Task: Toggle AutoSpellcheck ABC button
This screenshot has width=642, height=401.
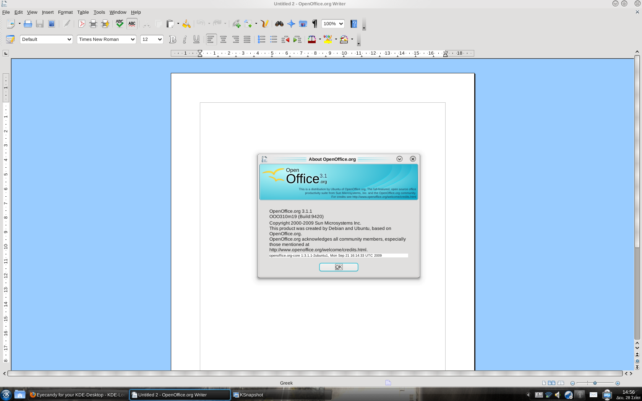Action: click(132, 24)
